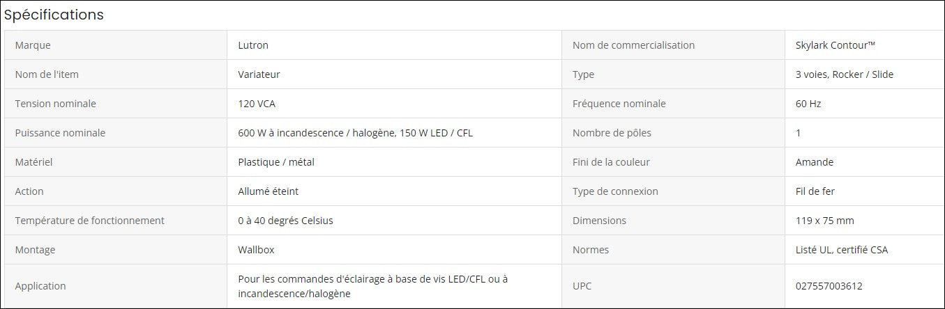The width and height of the screenshot is (945, 309).
Task: Select the UPC number 027557003612
Action: click(x=829, y=286)
